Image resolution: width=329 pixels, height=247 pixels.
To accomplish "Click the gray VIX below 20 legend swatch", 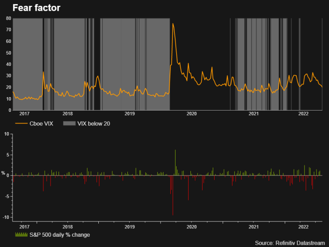I will pos(69,123).
